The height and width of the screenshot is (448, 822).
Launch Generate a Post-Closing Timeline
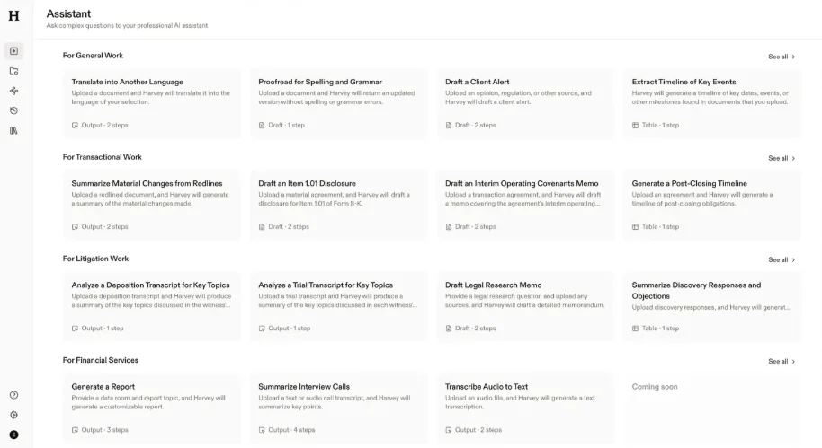(712, 206)
